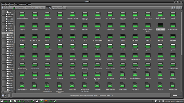
Task: Expand the Videos tree node
Action: (5, 17)
